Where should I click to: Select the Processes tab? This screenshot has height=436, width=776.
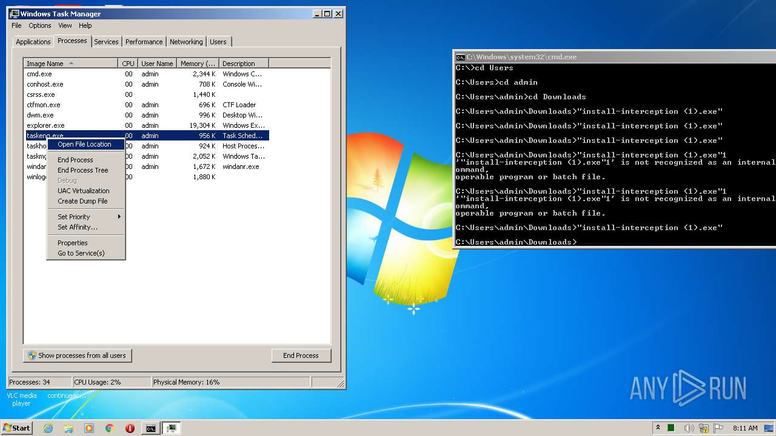[x=72, y=41]
